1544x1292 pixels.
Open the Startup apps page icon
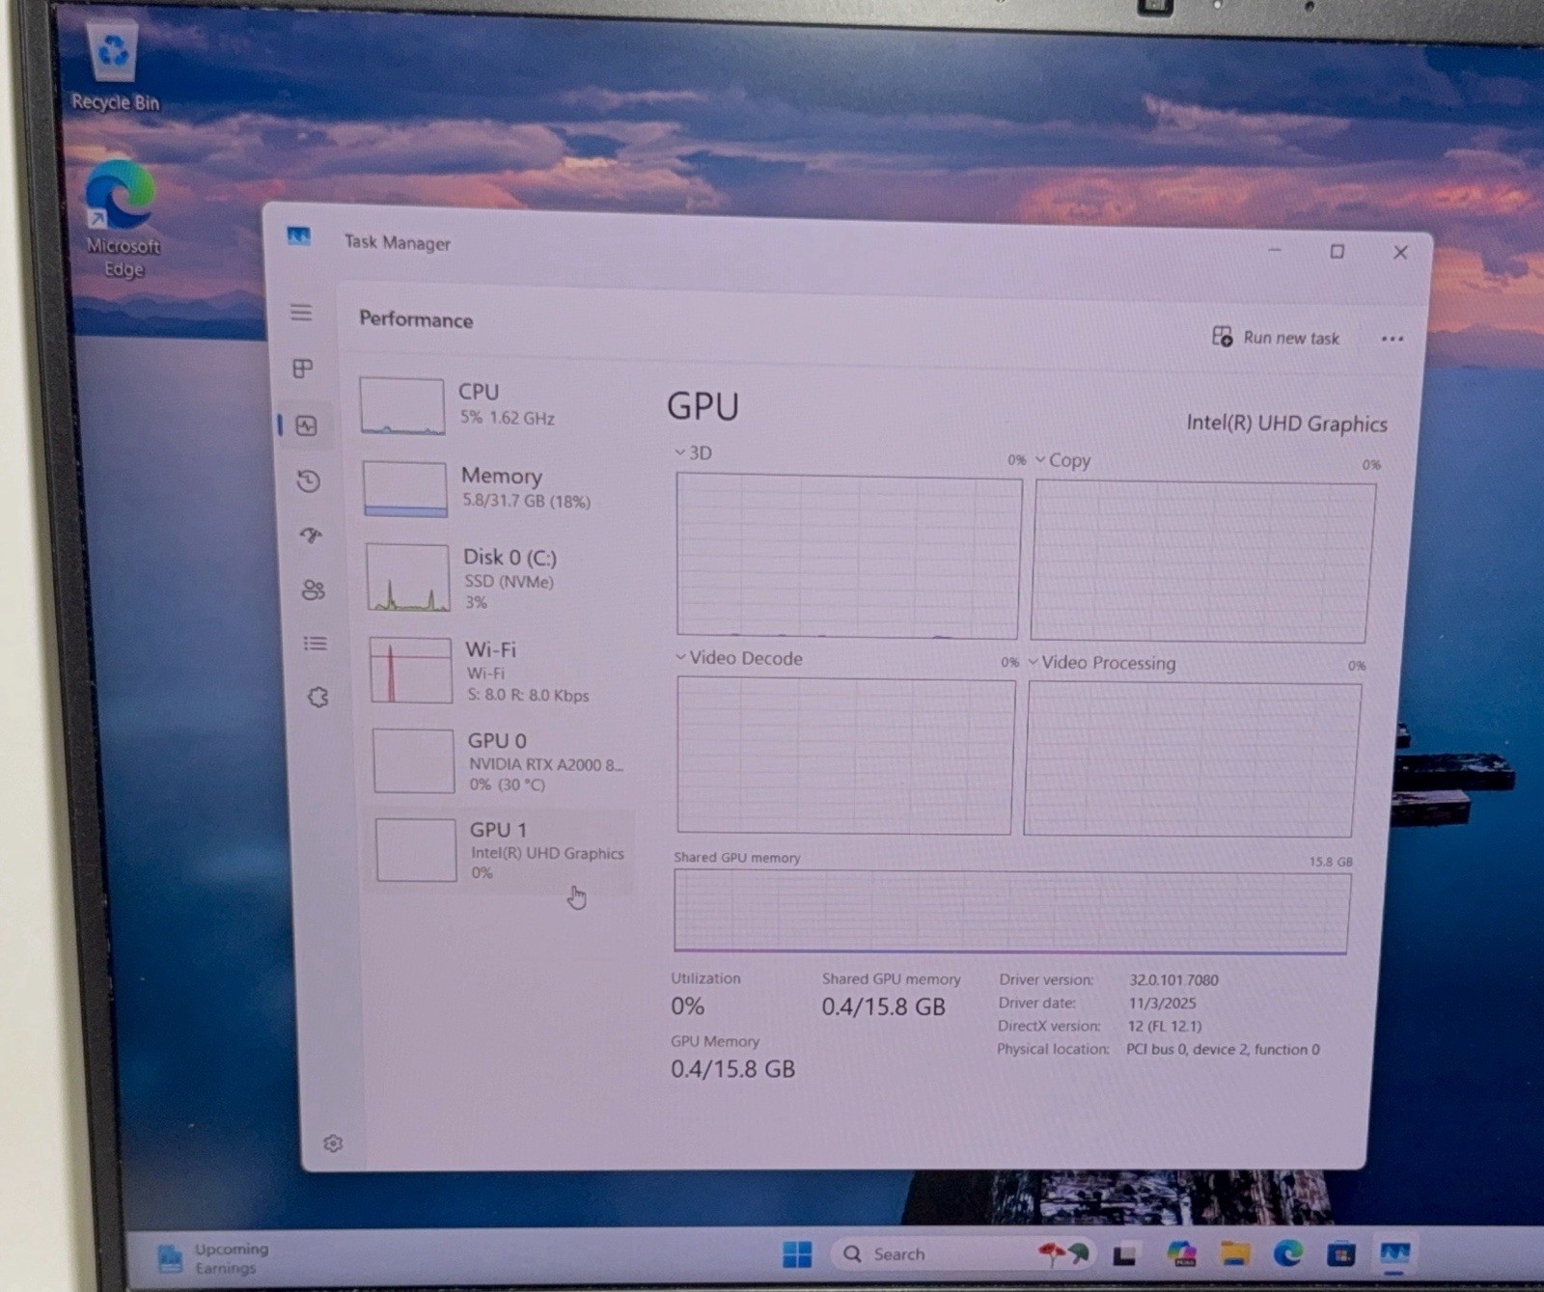(311, 535)
